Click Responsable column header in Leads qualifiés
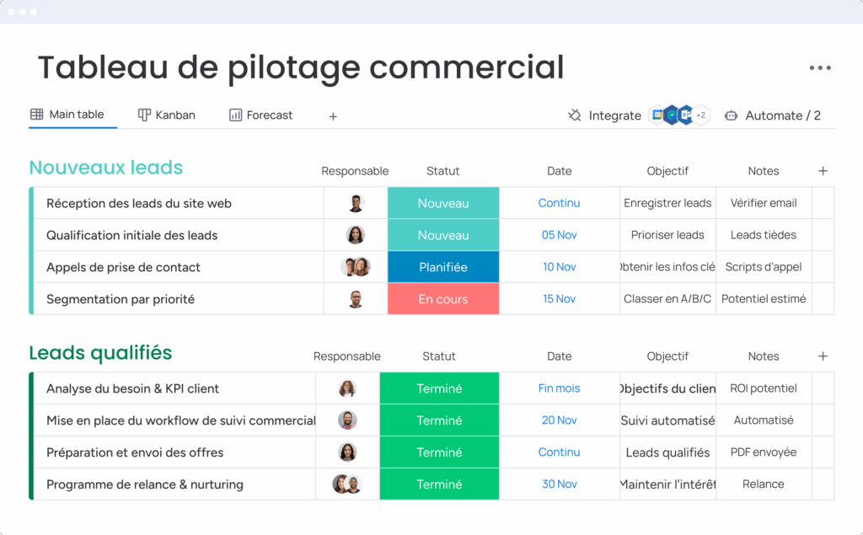Screen dimensions: 863x535 347,356
